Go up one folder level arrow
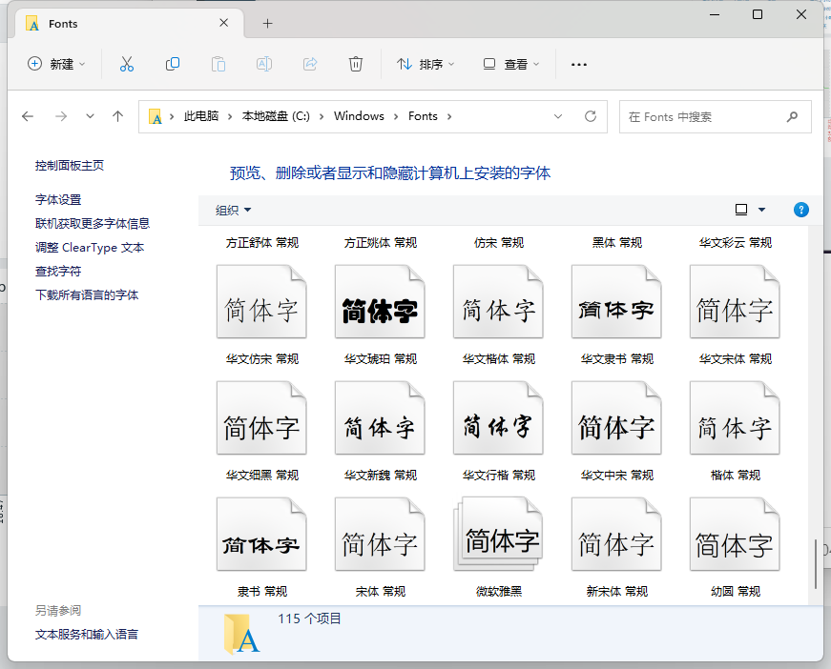Image resolution: width=831 pixels, height=669 pixels. click(x=117, y=116)
